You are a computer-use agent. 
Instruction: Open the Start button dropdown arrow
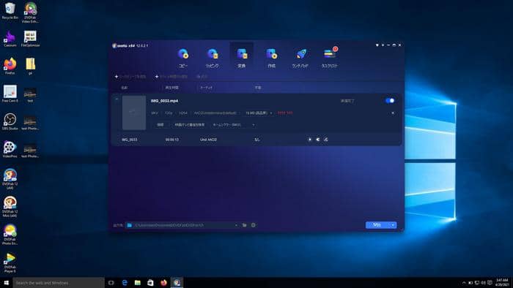click(x=393, y=224)
